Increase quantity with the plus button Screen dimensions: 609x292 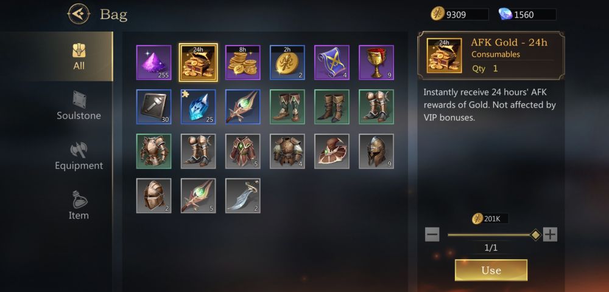pos(550,234)
